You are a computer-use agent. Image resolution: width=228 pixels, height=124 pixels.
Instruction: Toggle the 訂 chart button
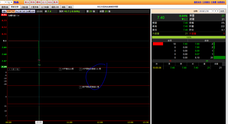[24, 11]
